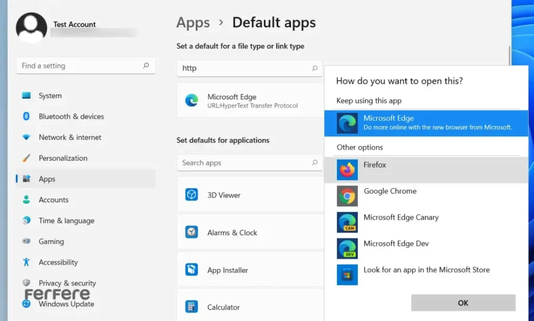Open the 3D Viewer app entry icon
534x321 pixels.
click(192, 195)
